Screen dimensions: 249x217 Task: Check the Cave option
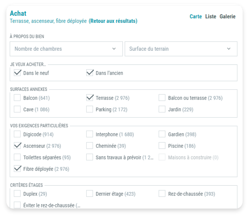click(x=17, y=110)
